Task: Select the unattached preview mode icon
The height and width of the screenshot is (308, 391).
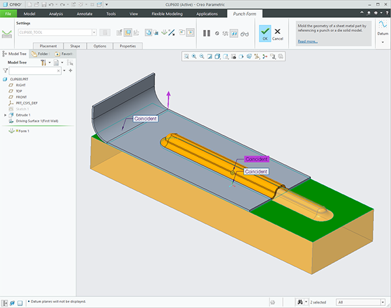Action: pos(225,33)
